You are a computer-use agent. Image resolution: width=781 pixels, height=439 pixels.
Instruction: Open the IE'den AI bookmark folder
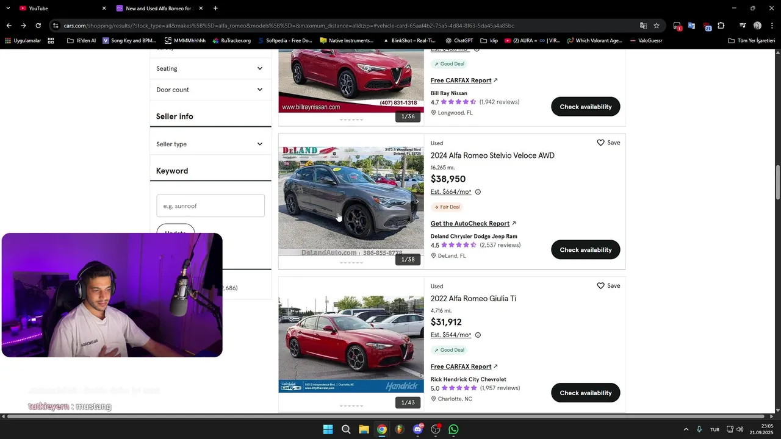click(x=81, y=41)
